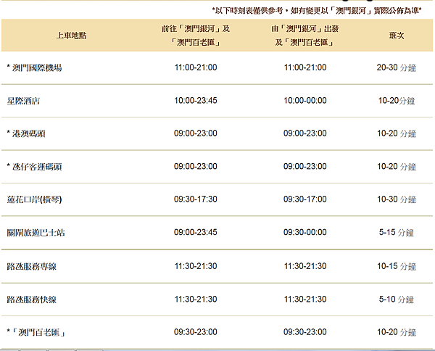Select the 上車地點 column header
Image resolution: width=435 pixels, height=351 pixels.
point(72,36)
